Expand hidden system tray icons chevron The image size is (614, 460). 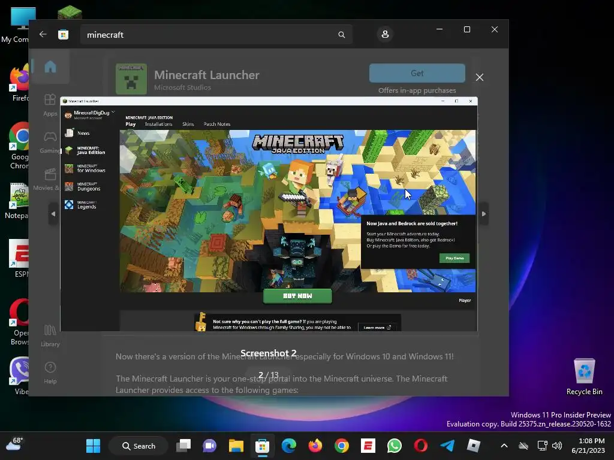pyautogui.click(x=504, y=446)
